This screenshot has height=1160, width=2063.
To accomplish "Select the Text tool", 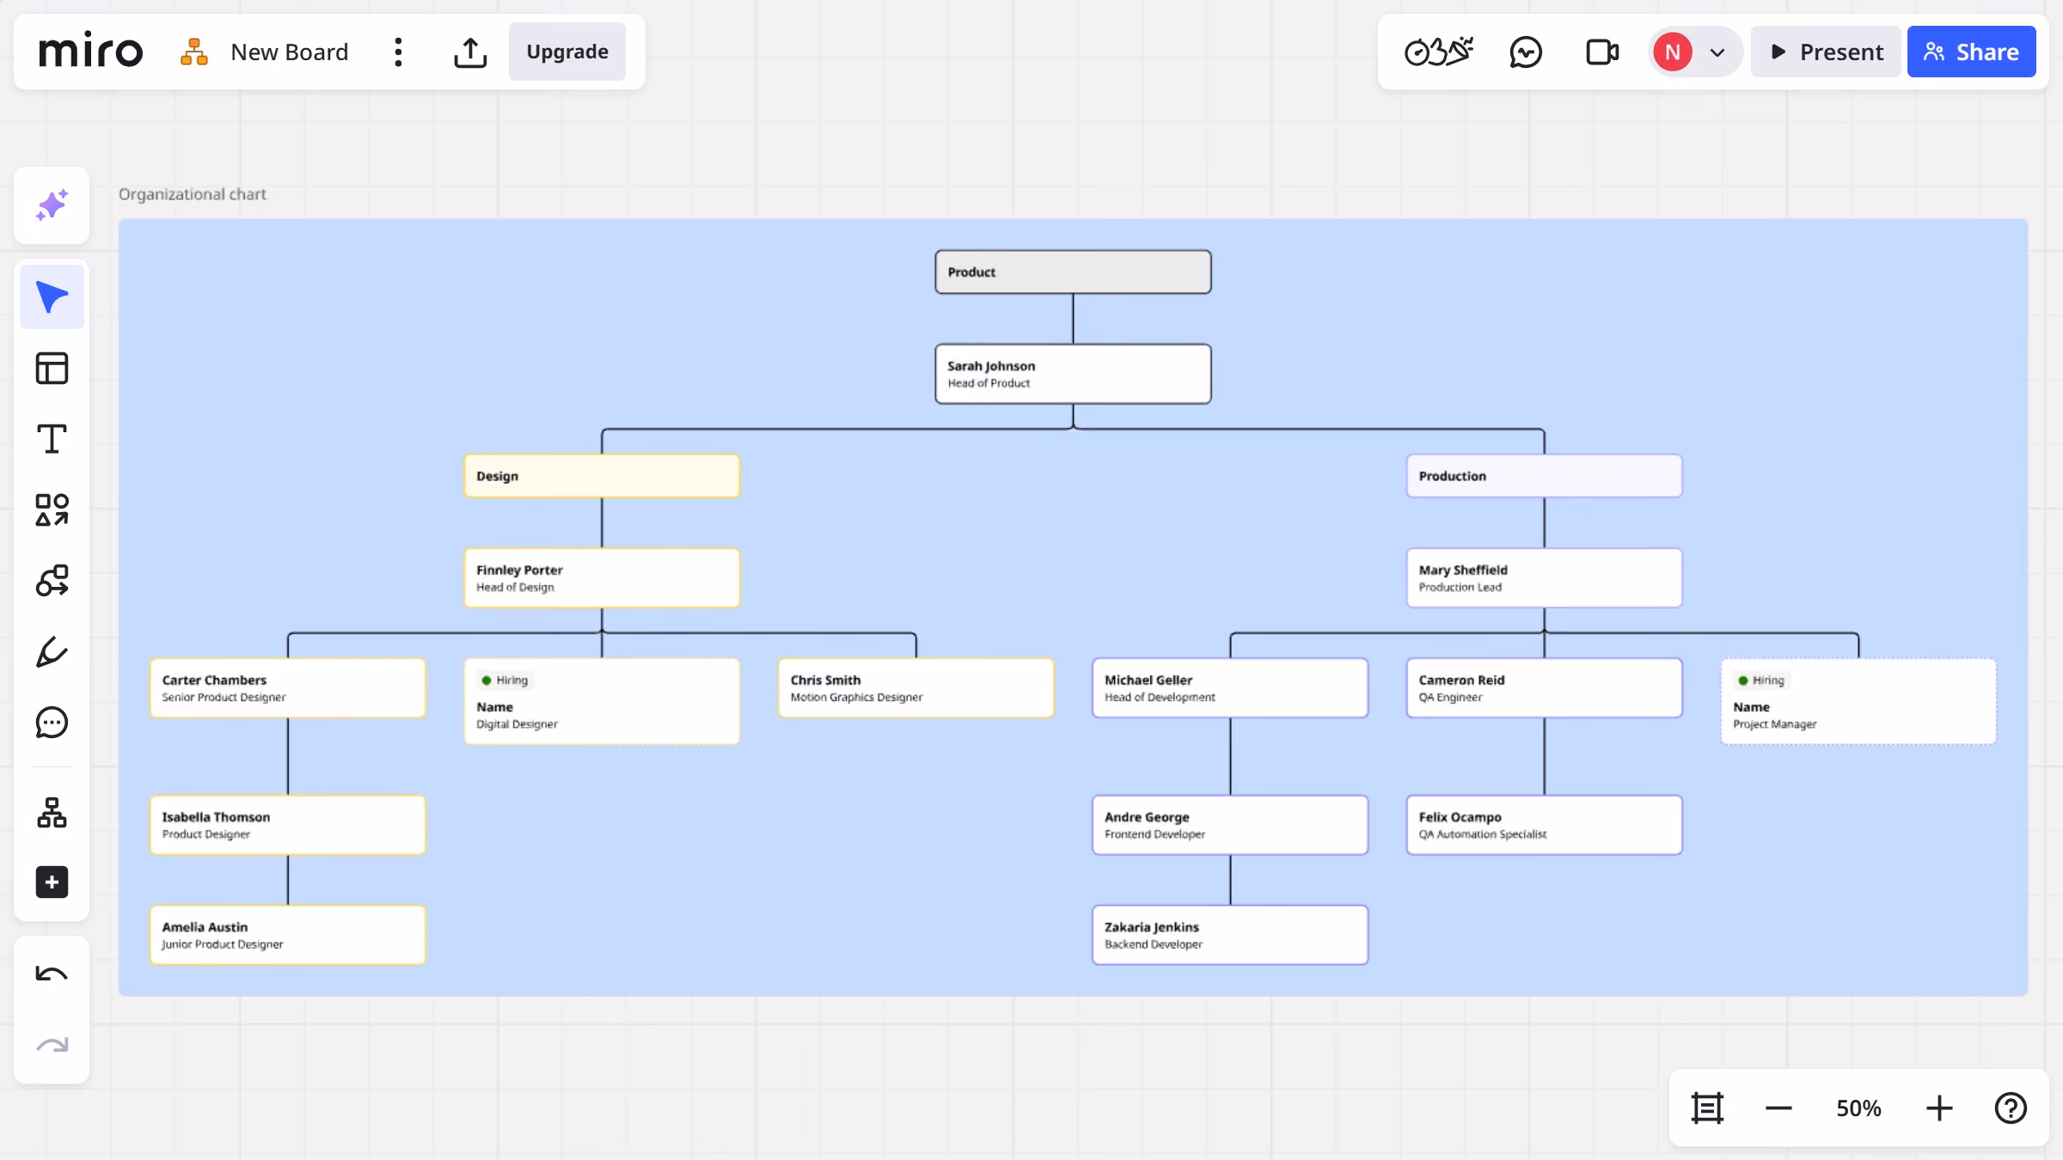I will point(52,439).
